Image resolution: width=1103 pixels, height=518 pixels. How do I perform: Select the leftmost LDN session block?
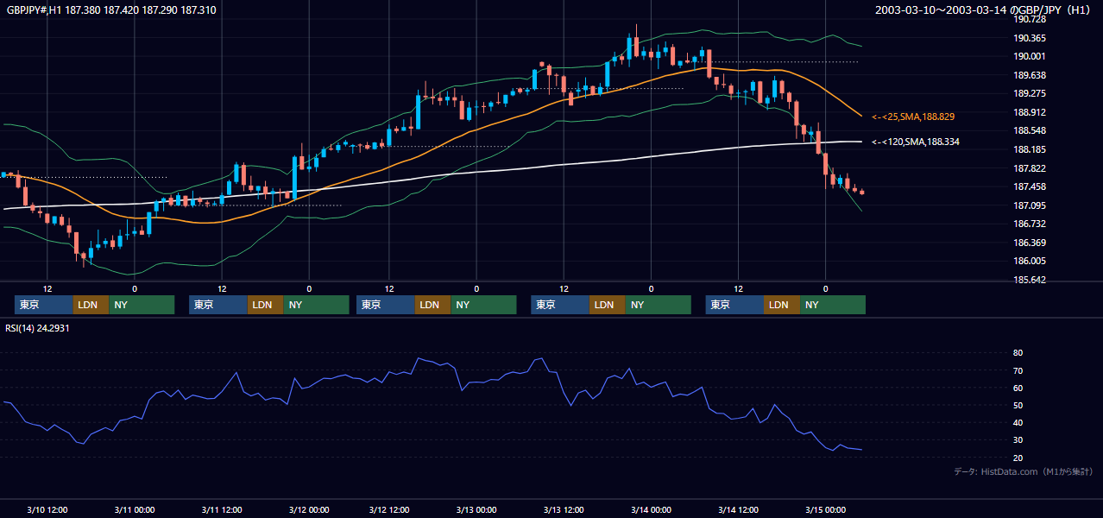pos(91,305)
